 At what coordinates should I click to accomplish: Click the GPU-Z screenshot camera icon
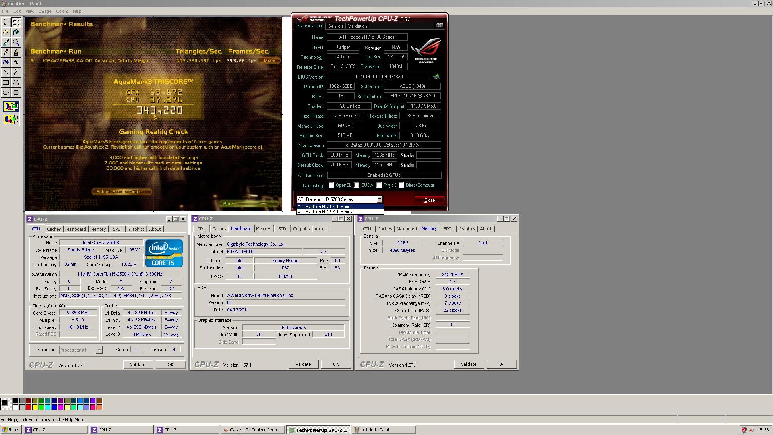(x=440, y=25)
